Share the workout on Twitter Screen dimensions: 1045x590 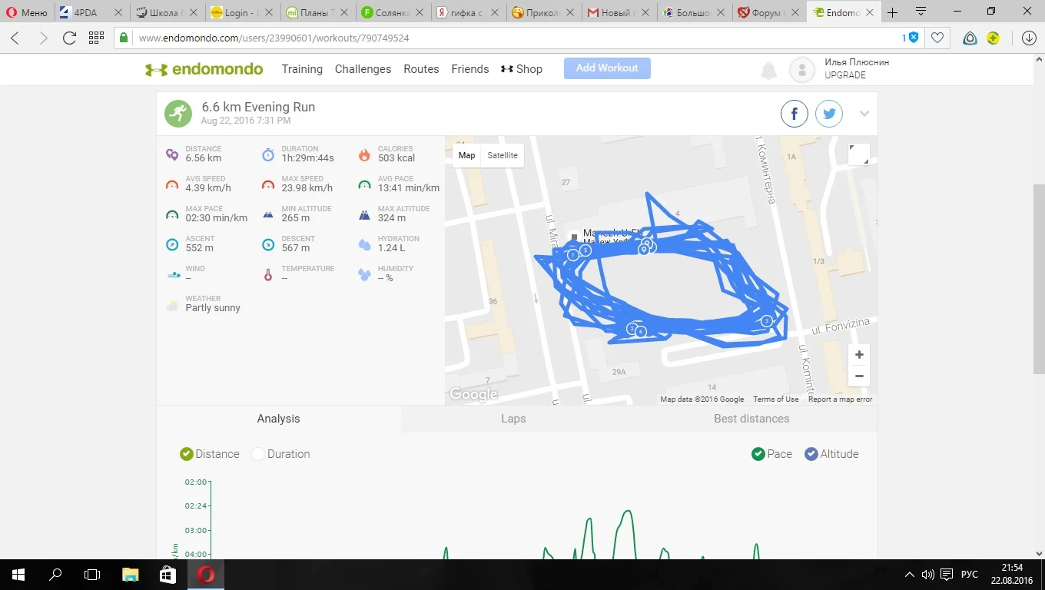(829, 114)
